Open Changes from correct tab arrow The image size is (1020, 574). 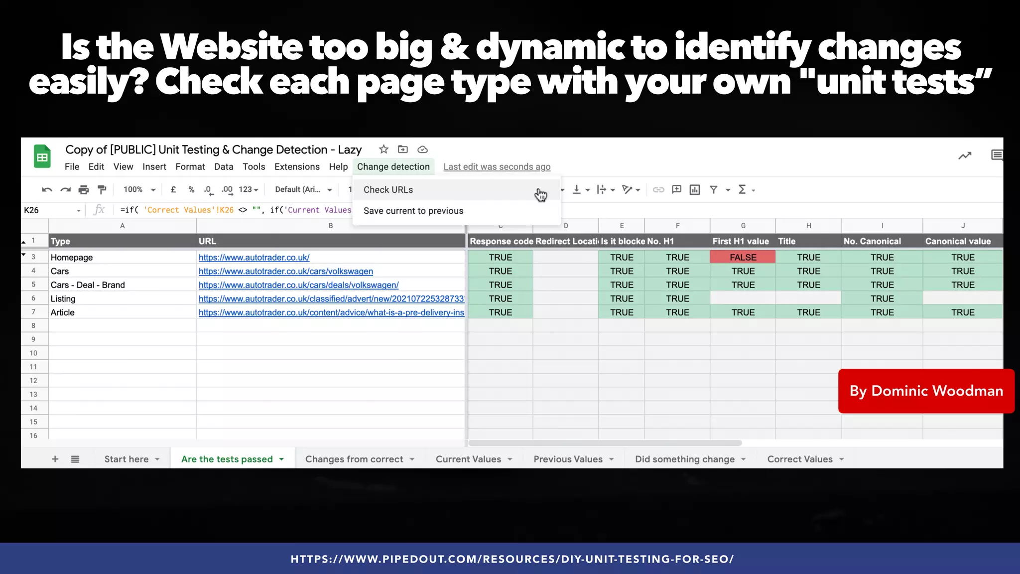(412, 459)
